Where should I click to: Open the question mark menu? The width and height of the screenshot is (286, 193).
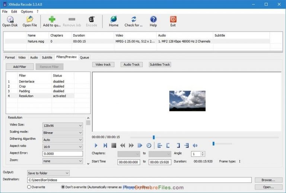tap(38, 12)
